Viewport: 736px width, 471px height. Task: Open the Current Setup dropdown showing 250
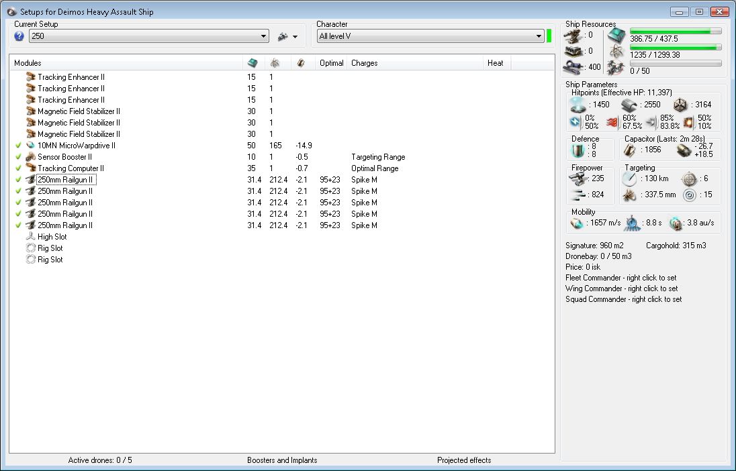pos(149,36)
